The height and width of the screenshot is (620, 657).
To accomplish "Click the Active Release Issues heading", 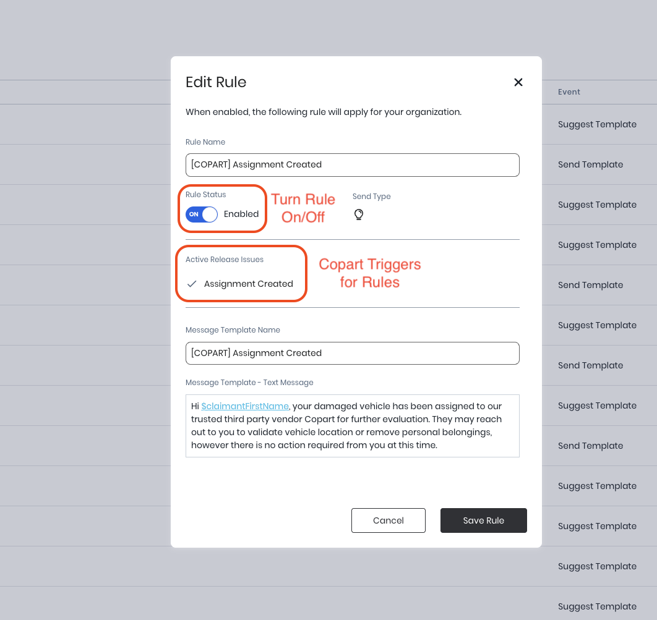I will point(225,260).
